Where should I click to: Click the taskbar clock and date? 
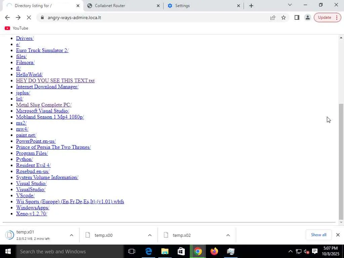point(331,251)
